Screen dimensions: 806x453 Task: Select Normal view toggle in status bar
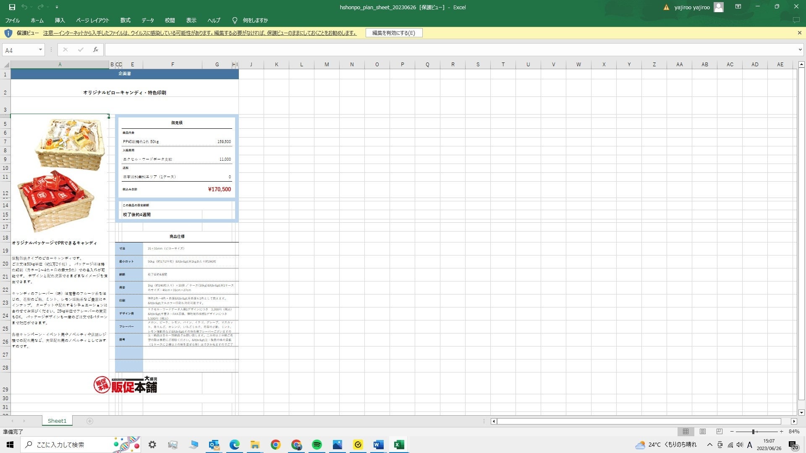(686, 431)
